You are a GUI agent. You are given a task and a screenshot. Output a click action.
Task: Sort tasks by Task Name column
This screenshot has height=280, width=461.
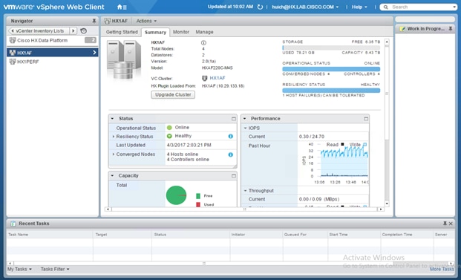tap(50, 235)
